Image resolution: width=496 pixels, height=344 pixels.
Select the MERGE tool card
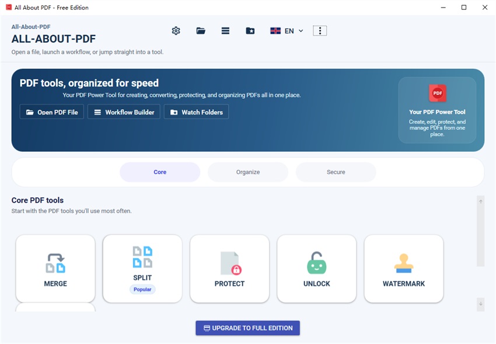(55, 269)
